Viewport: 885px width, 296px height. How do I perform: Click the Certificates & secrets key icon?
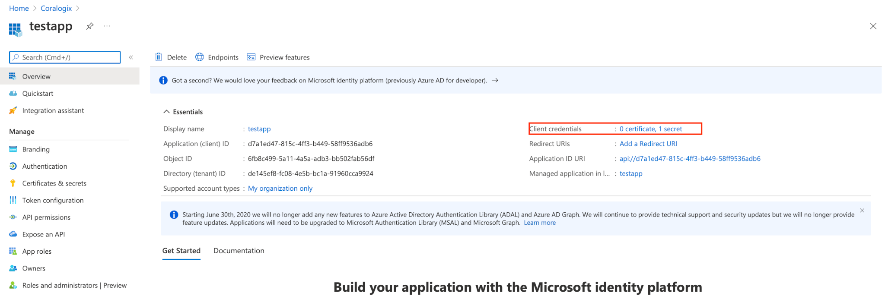pos(13,183)
